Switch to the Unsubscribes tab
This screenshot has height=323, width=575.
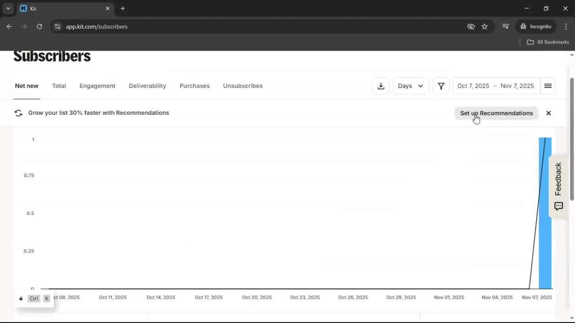(x=243, y=86)
